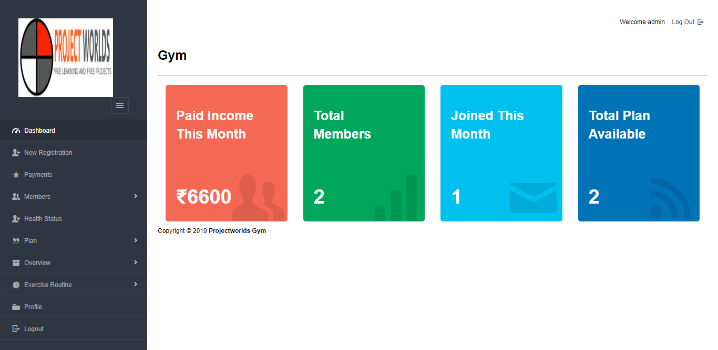Click the Dashboard speedometer icon
This screenshot has height=350, width=718.
click(x=16, y=131)
